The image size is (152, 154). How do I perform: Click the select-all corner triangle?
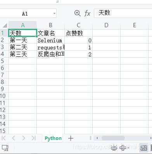point(5,25)
